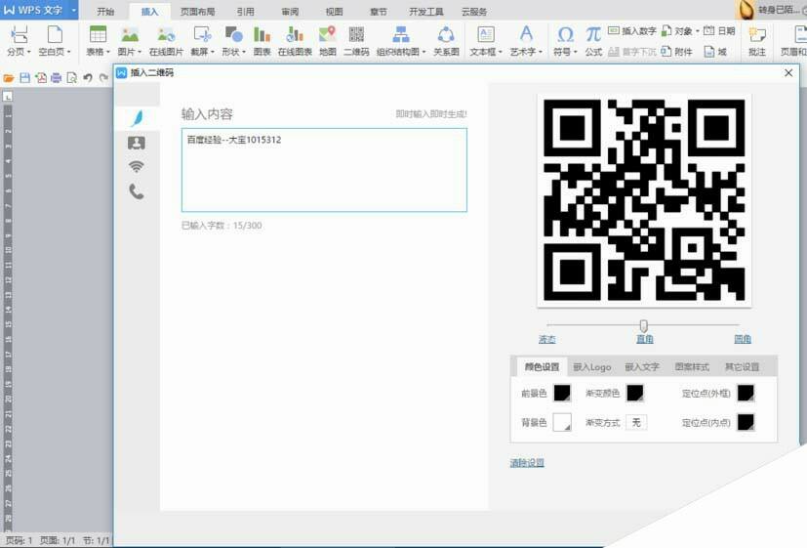Click the 在线图片 online picture icon
This screenshot has height=548, width=807.
point(166,34)
